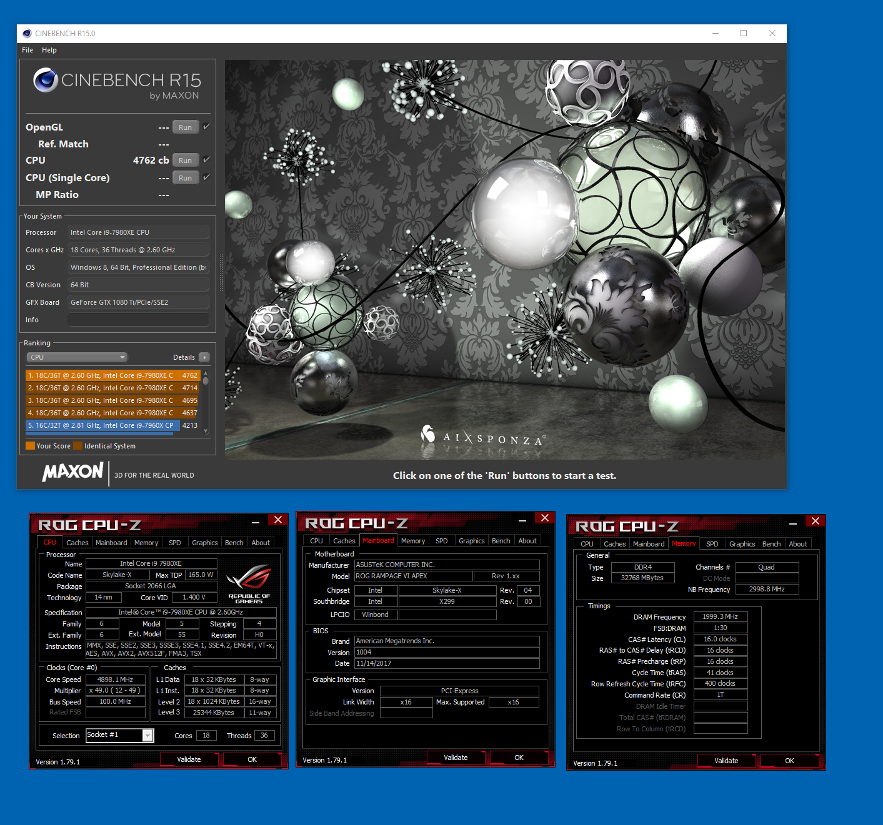Expand the ranking Details arrow
Screen dimensions: 883x825
point(204,357)
